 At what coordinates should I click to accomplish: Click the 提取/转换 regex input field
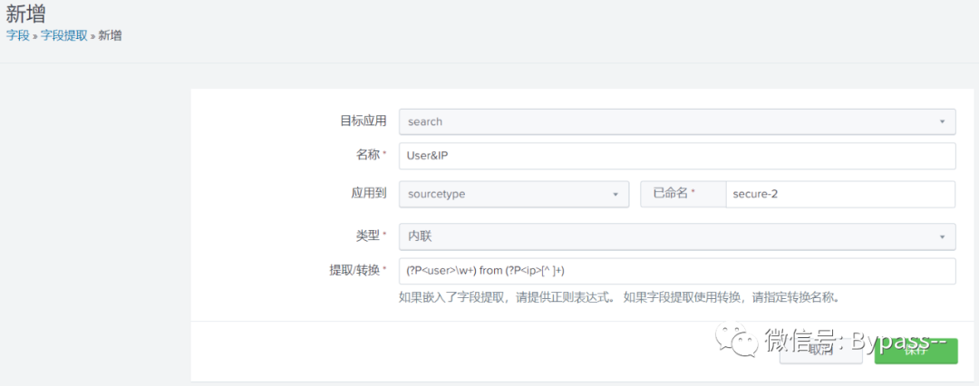(x=676, y=271)
